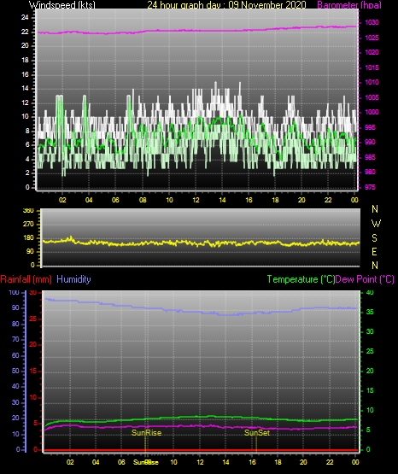Click the W compass direction label
Image resolution: width=398 pixels, height=474 pixels.
click(376, 224)
